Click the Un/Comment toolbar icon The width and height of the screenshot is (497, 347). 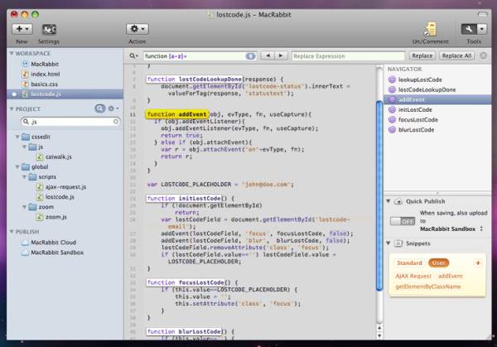click(431, 29)
